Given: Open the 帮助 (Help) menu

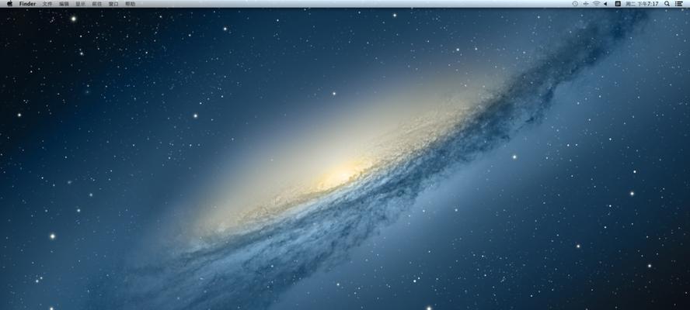Looking at the screenshot, I should coord(131,4).
